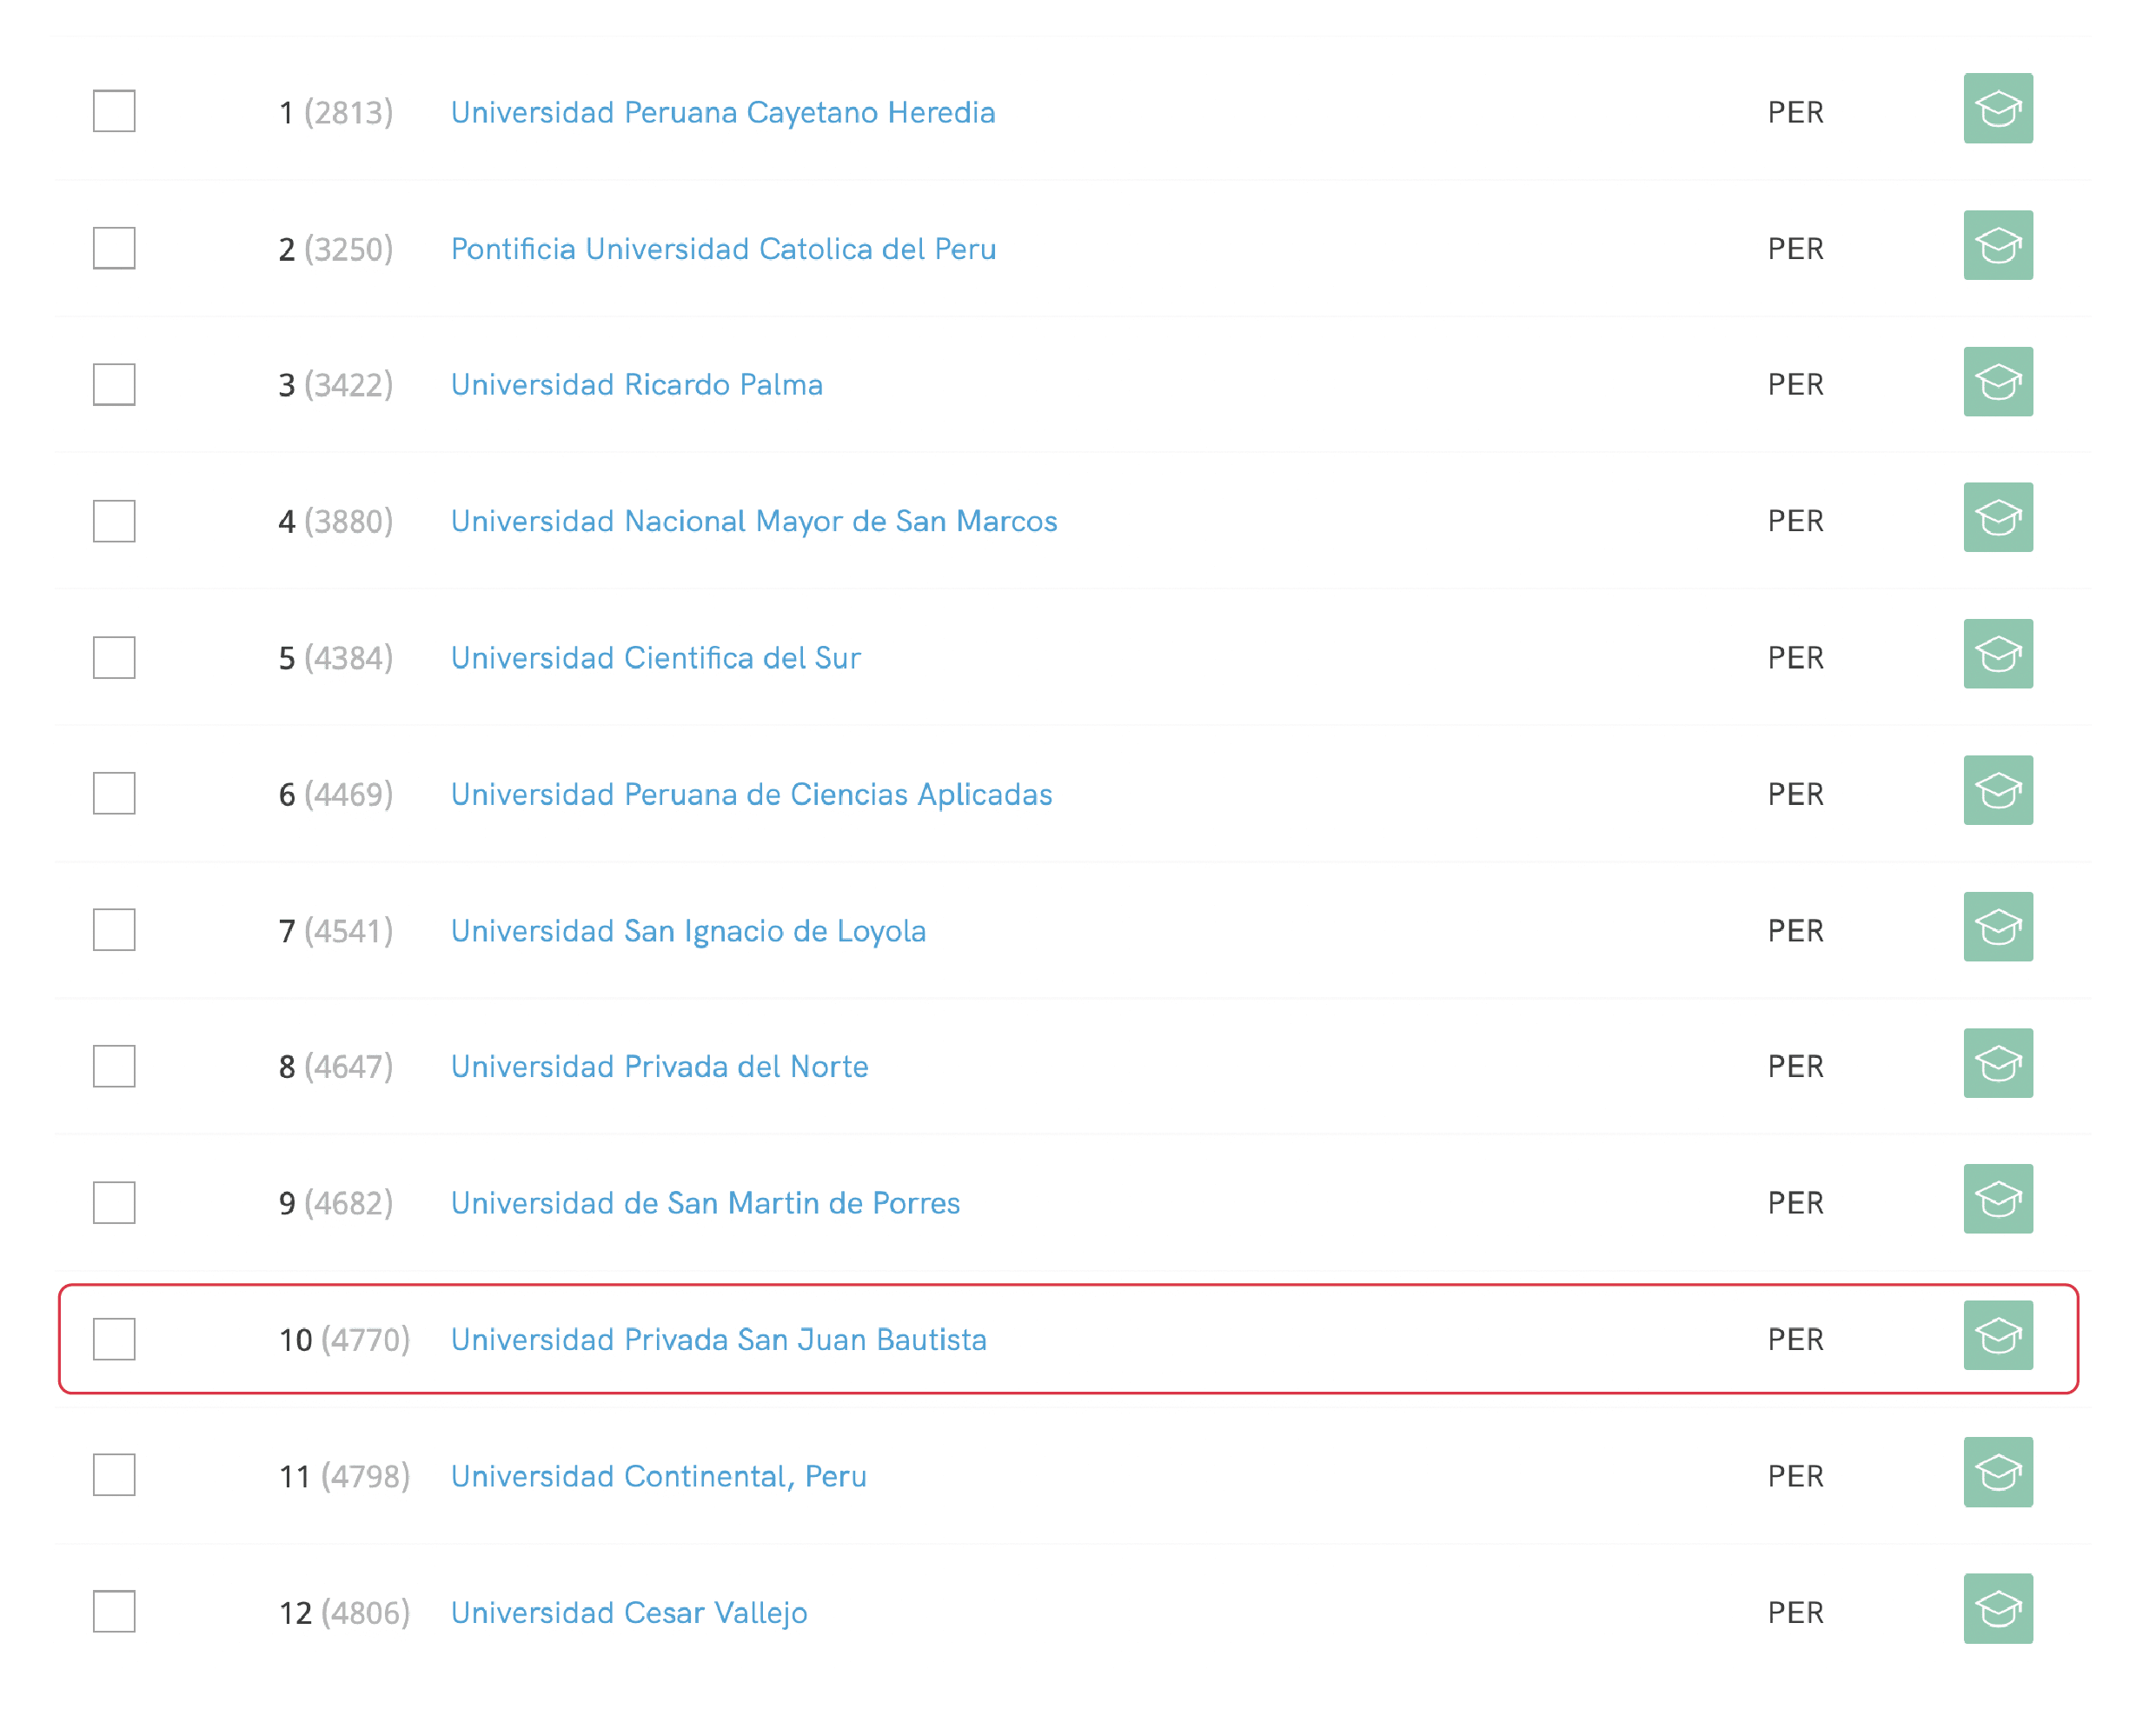Viewport: 2156px width, 1716px height.
Task: Select checkbox for Universidad Cientifica del Sur
Action: point(114,657)
